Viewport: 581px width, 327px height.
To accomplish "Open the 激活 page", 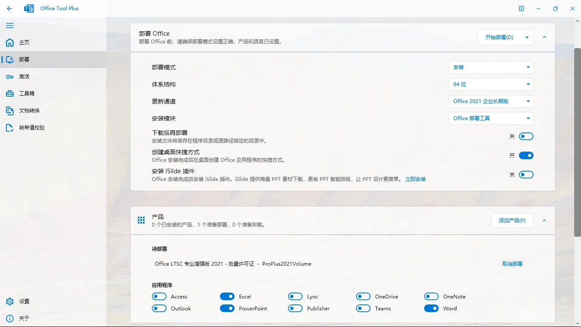I will 53,77.
